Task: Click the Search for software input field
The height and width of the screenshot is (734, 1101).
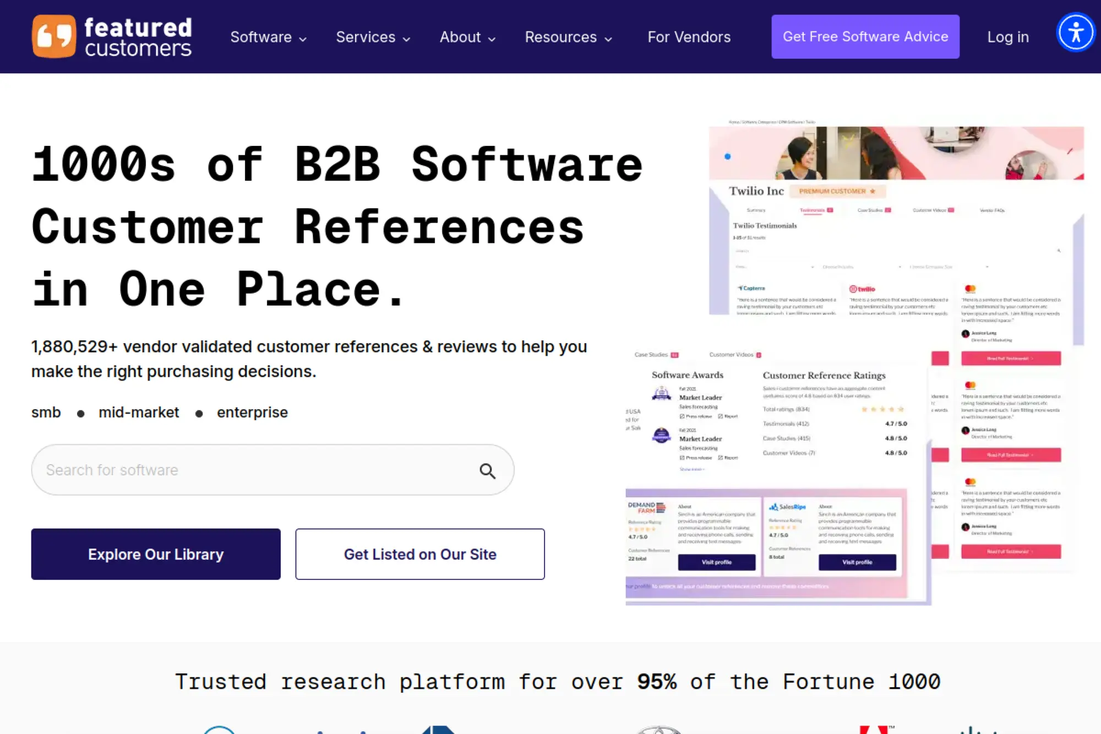Action: pos(220,470)
